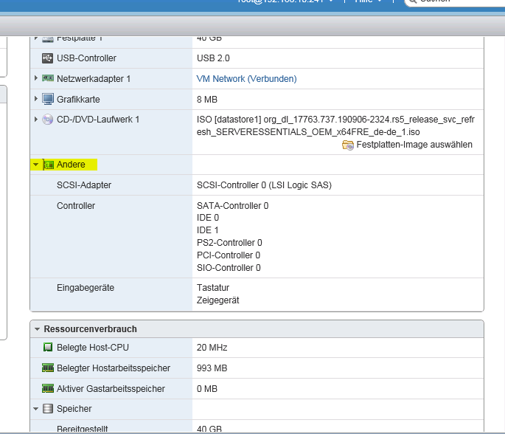This screenshot has height=434, width=505.
Task: Select the SIO-Controller 0 entry
Action: click(229, 268)
